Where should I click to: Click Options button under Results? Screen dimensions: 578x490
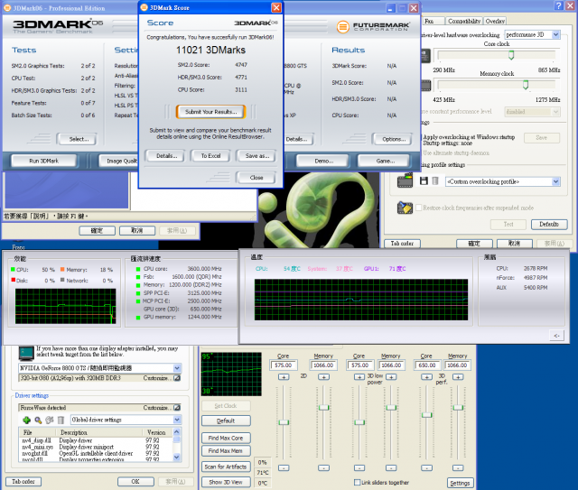click(394, 139)
